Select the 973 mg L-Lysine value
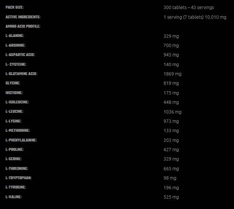The image size is (234, 209). click(x=171, y=121)
